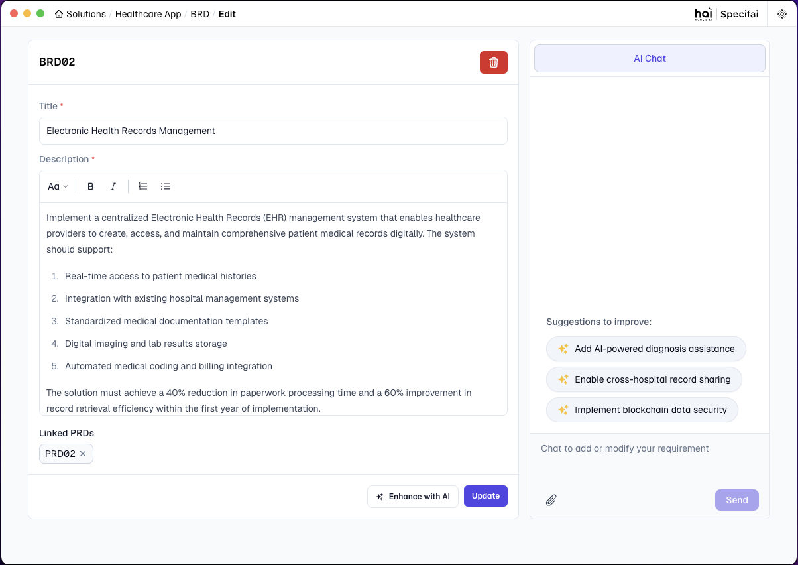Click the PRD02 linked chip label
The image size is (798, 565).
pyautogui.click(x=60, y=454)
